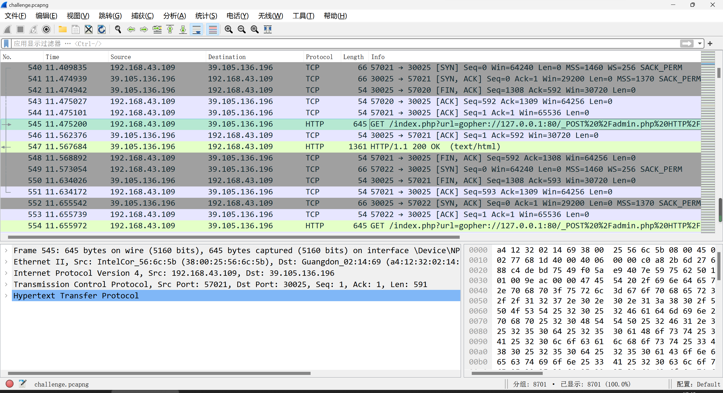Click the expert info red circle icon
The height and width of the screenshot is (393, 723).
tap(10, 384)
